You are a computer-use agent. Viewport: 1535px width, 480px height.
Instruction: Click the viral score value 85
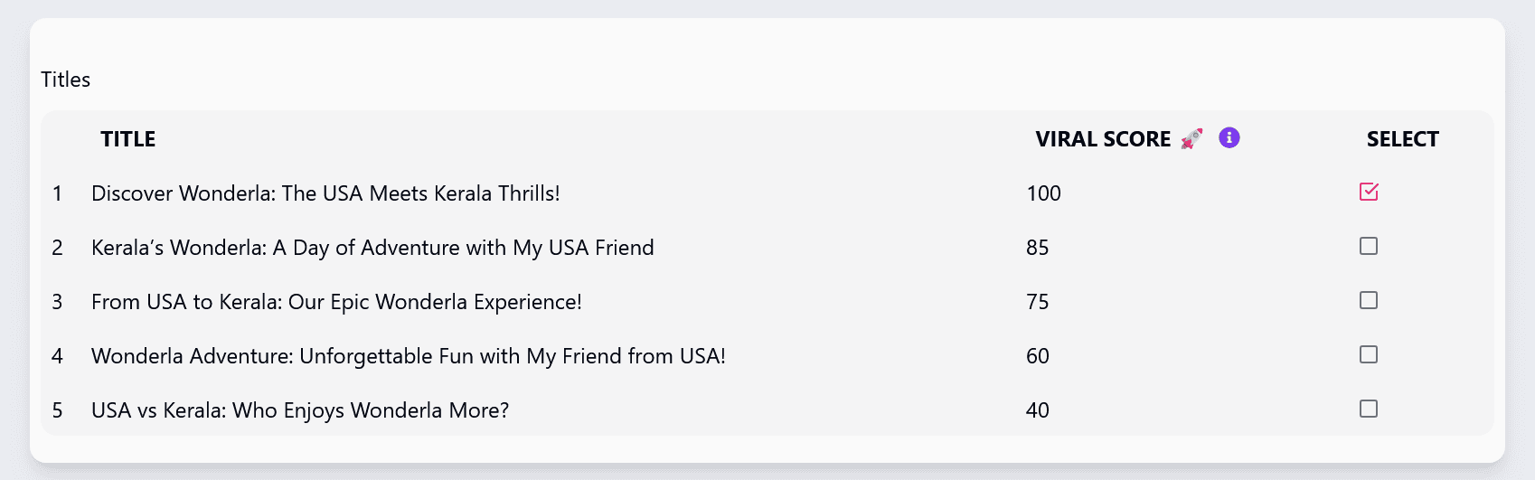[x=1038, y=248]
